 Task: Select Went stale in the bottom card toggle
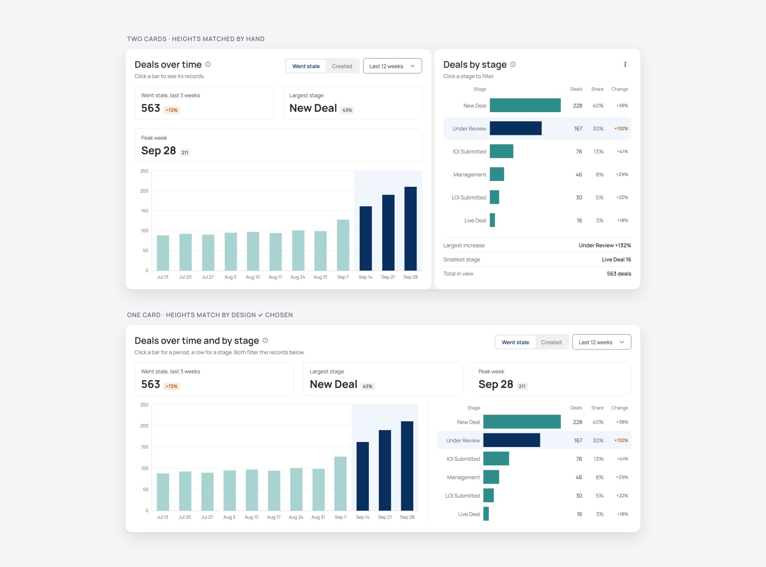(516, 342)
